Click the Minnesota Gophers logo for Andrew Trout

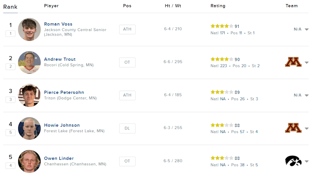coord(293,62)
